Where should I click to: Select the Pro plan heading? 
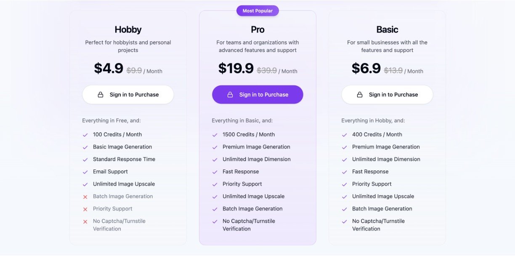[257, 29]
